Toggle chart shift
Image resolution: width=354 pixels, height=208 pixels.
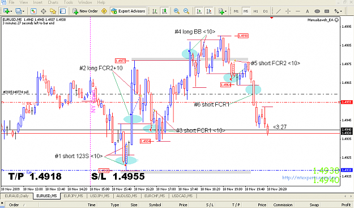click(x=209, y=11)
